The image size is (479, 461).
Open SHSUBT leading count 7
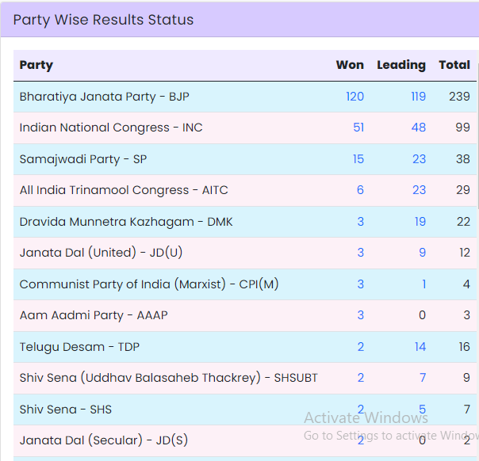tap(422, 378)
